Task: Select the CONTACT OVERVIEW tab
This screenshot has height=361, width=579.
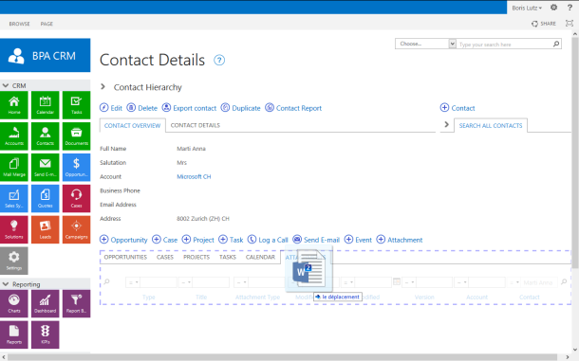Action: coord(132,126)
